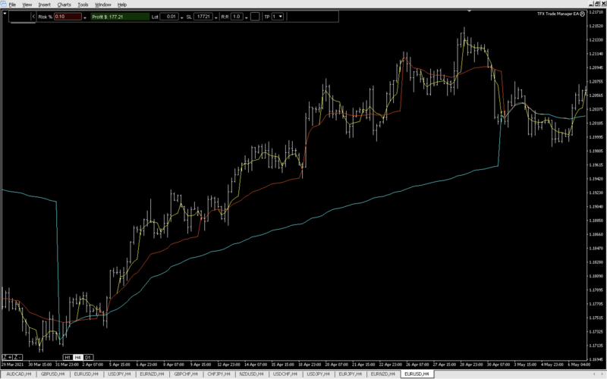Click the 1.19230 price label on the axis
Viewport: 607px width, 379px height.
click(596, 193)
